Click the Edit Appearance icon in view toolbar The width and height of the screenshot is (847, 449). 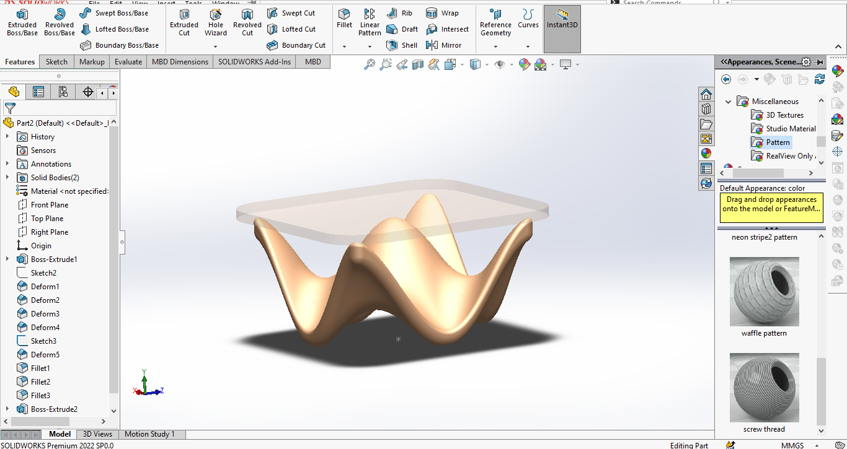pos(525,64)
